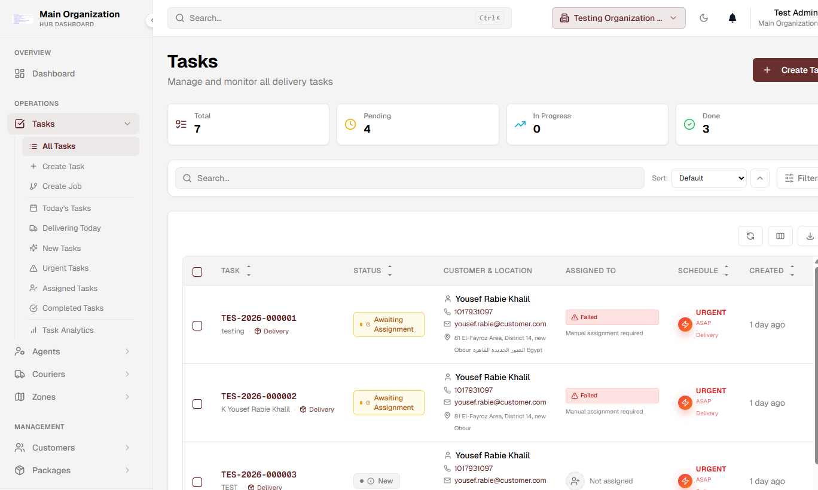
Task: Click the tasks Search field
Action: (410, 178)
